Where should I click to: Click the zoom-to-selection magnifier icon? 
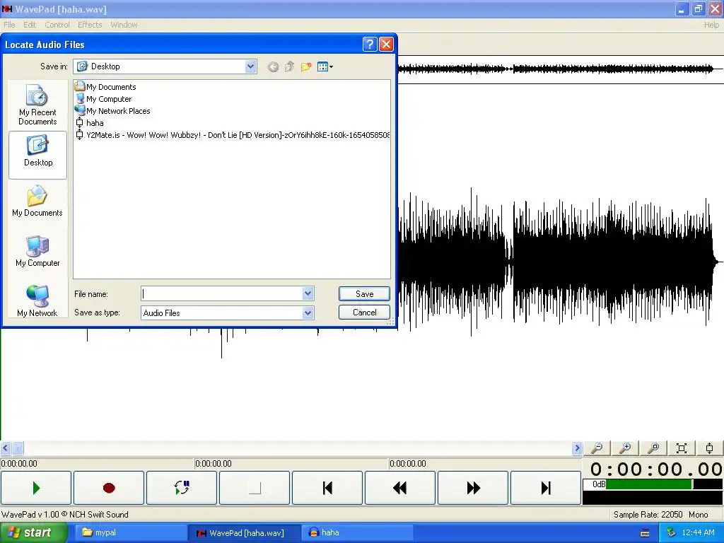point(653,448)
